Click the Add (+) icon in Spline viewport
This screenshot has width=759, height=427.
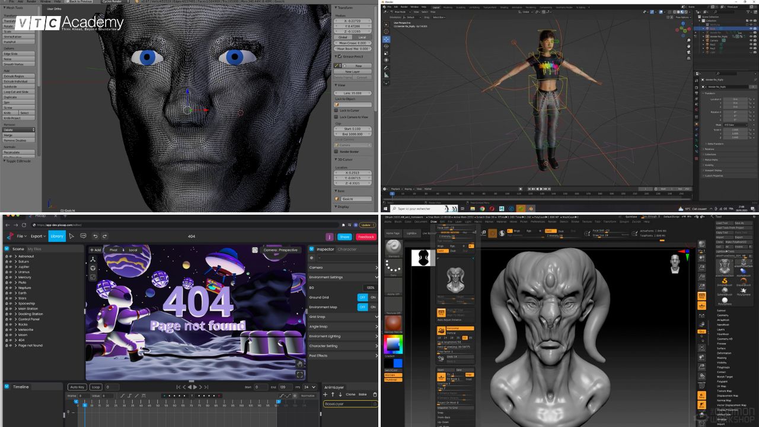coord(92,250)
